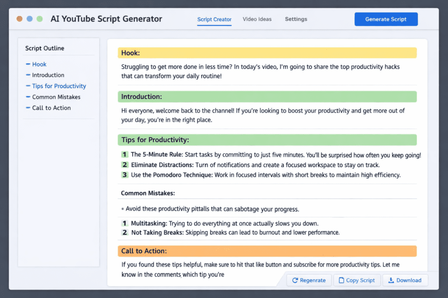
Task: Select the Script Creator tab
Action: [x=214, y=19]
